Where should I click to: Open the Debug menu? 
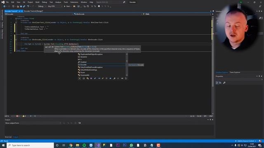45,2
